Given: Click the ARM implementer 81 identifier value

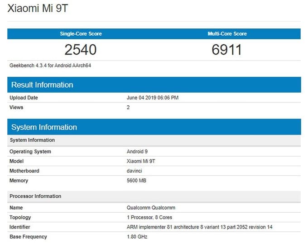Looking at the screenshot, I should pos(200,227).
